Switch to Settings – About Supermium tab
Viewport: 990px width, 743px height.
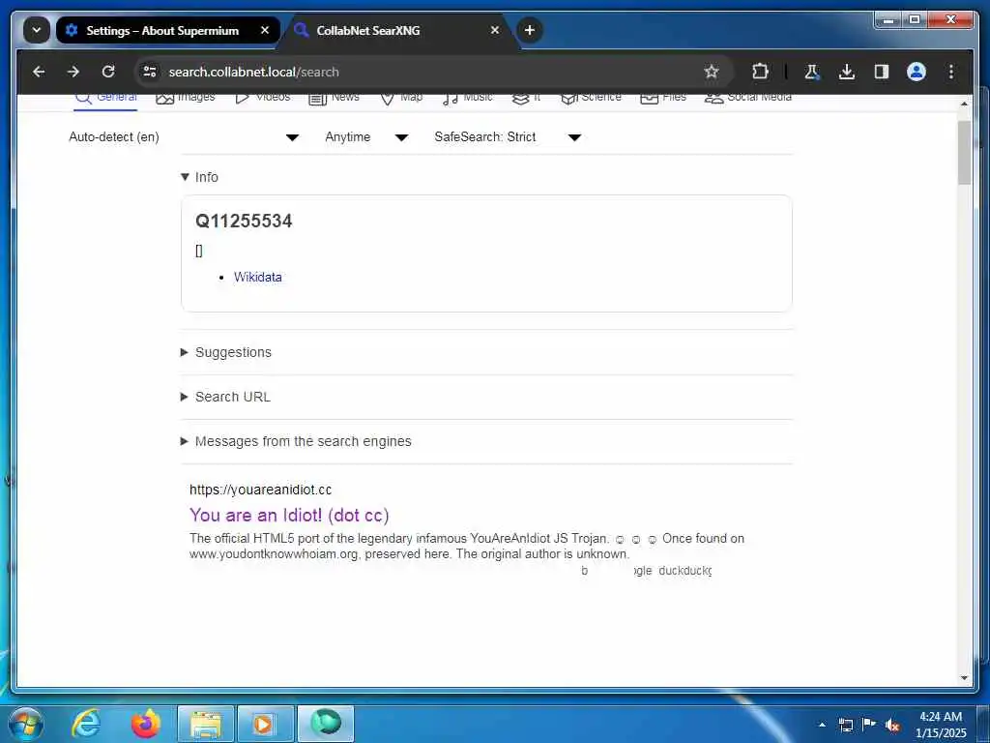coord(162,30)
